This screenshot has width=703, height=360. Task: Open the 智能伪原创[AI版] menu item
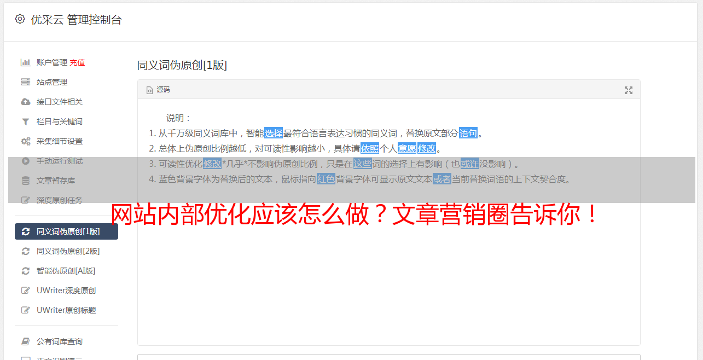click(66, 271)
